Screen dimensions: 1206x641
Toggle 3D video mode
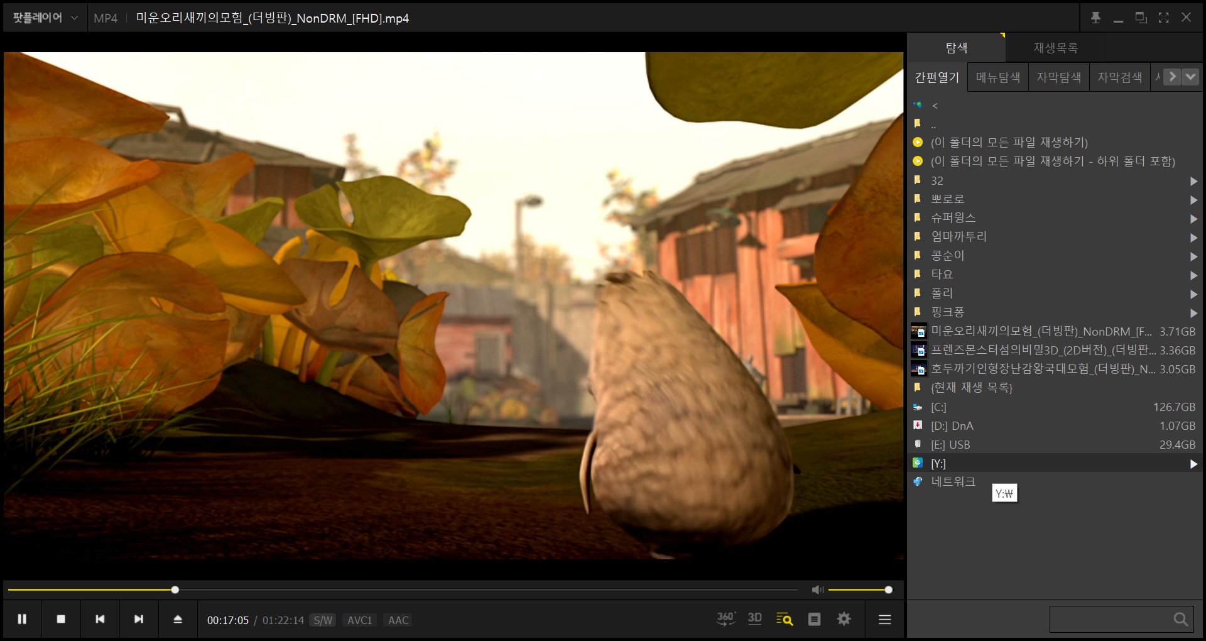[755, 619]
